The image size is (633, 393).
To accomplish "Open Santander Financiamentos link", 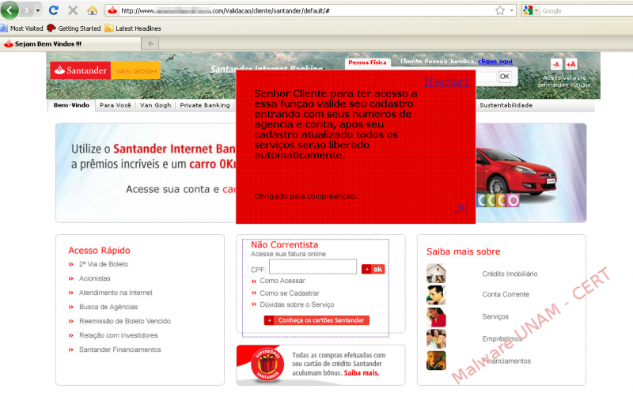I will 120,350.
